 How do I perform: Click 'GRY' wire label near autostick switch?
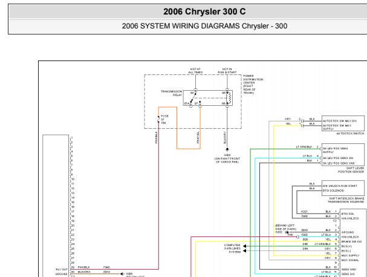pos(288,119)
